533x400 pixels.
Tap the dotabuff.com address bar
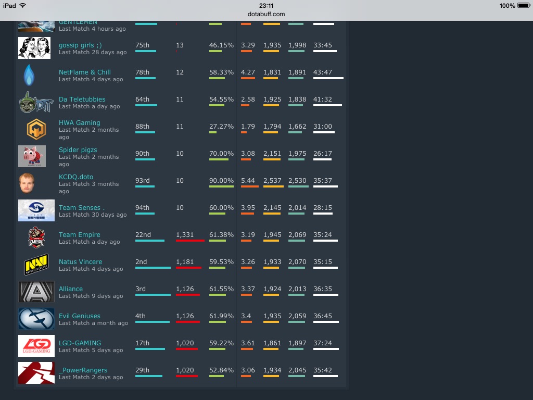(x=266, y=14)
